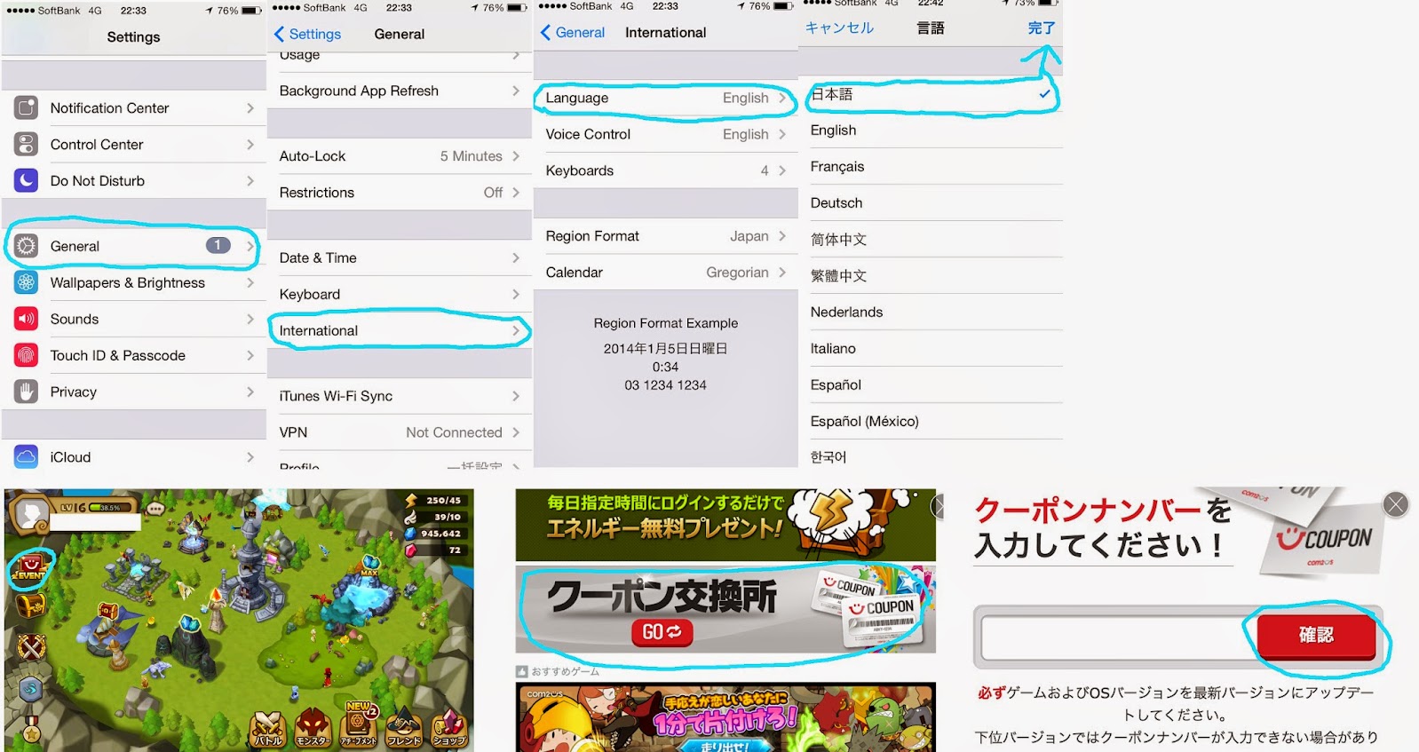Tap the Sounds speaker icon

27,319
